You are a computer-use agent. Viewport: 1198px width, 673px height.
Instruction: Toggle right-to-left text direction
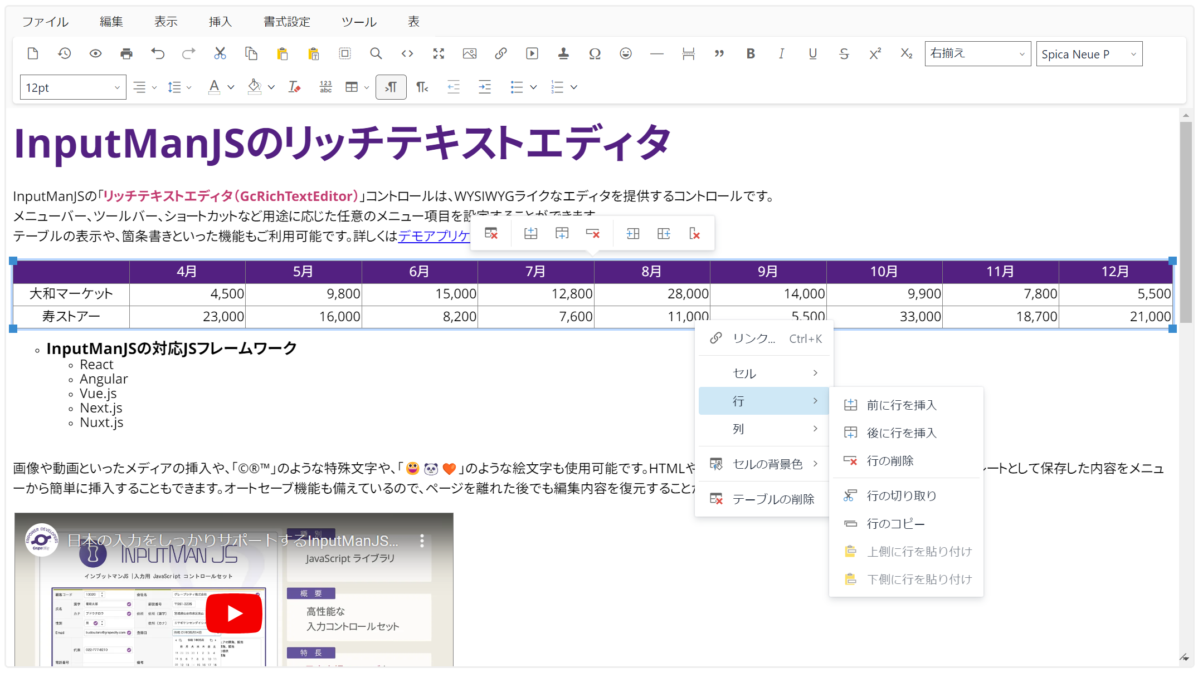pyautogui.click(x=422, y=87)
